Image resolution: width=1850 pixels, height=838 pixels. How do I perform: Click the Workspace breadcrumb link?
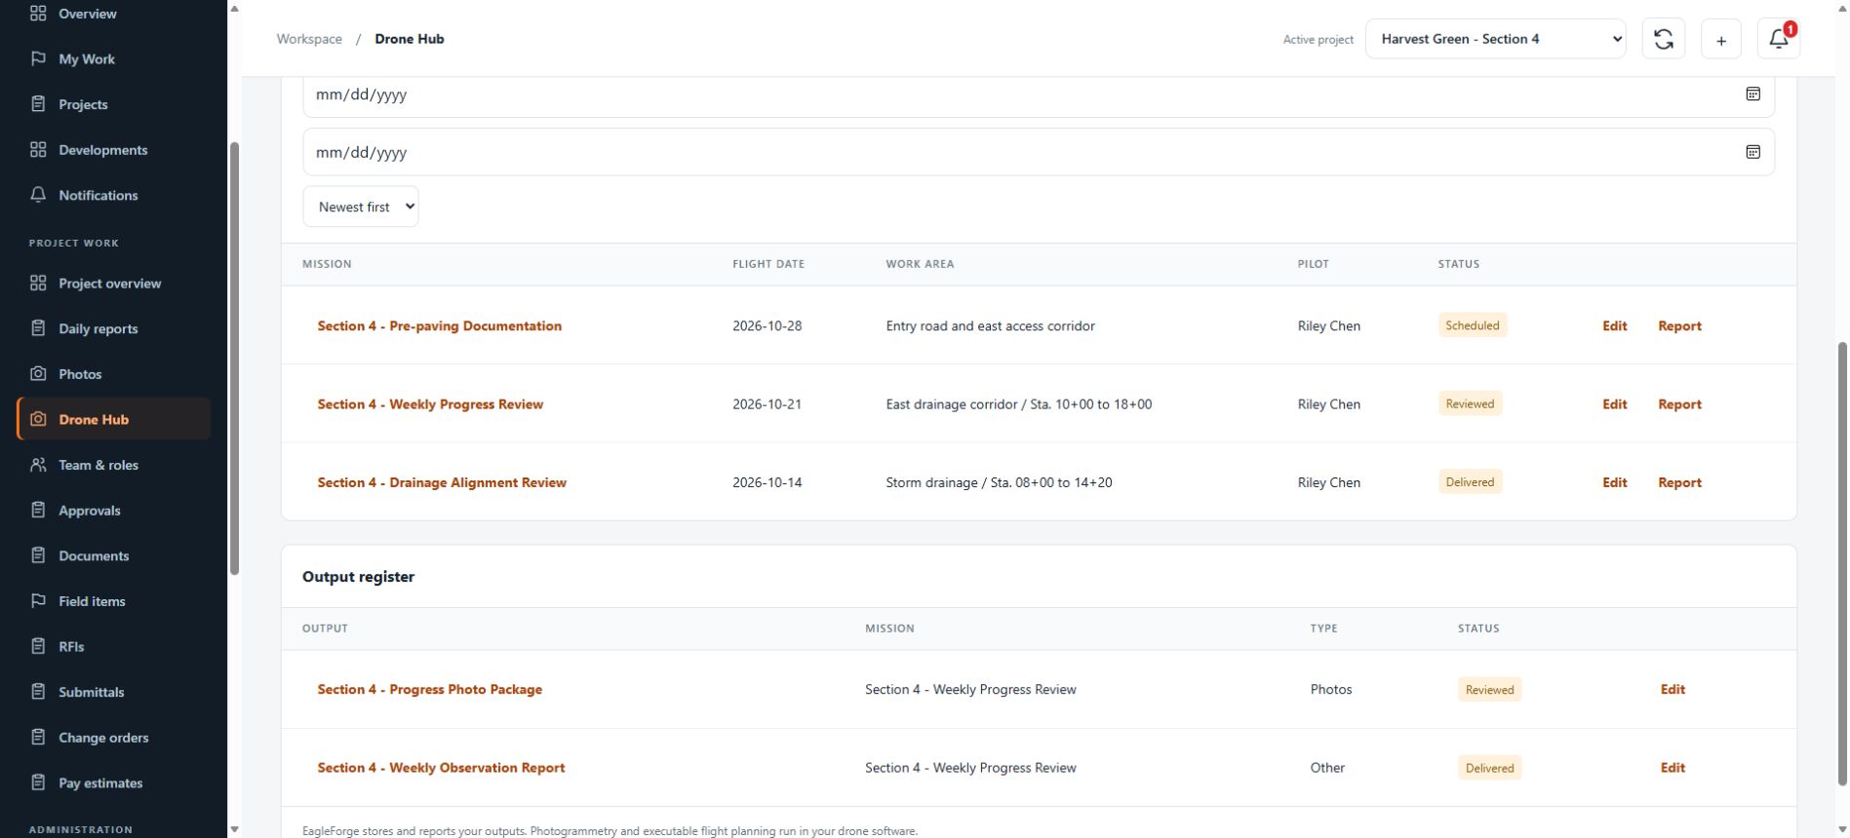[x=309, y=39]
